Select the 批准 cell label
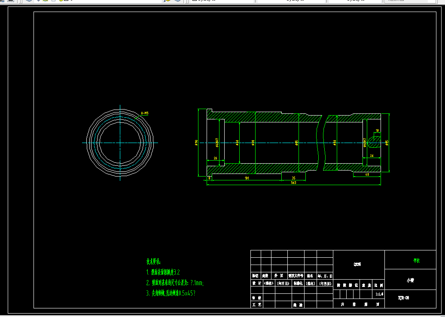 pos(297,305)
